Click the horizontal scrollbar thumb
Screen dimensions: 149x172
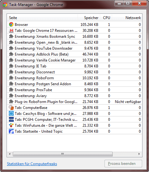[x=63, y=154]
